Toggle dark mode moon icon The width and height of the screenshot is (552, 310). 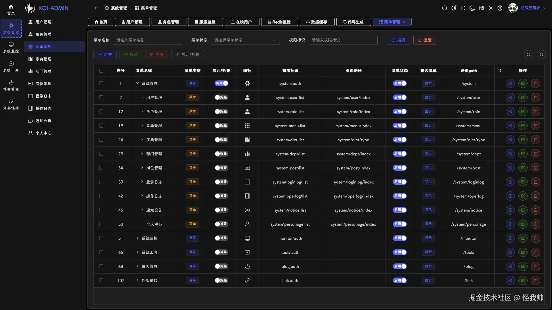tap(472, 8)
